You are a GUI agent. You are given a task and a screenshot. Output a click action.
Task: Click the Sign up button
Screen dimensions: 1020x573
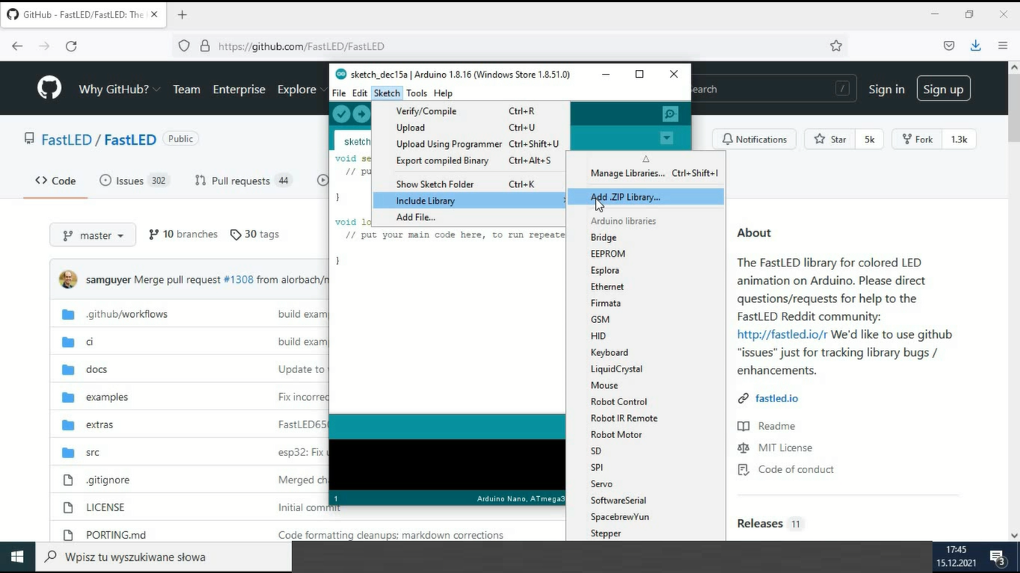(943, 89)
